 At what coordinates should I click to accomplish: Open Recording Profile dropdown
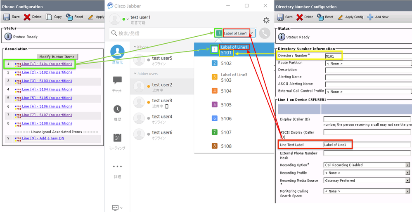(407, 173)
